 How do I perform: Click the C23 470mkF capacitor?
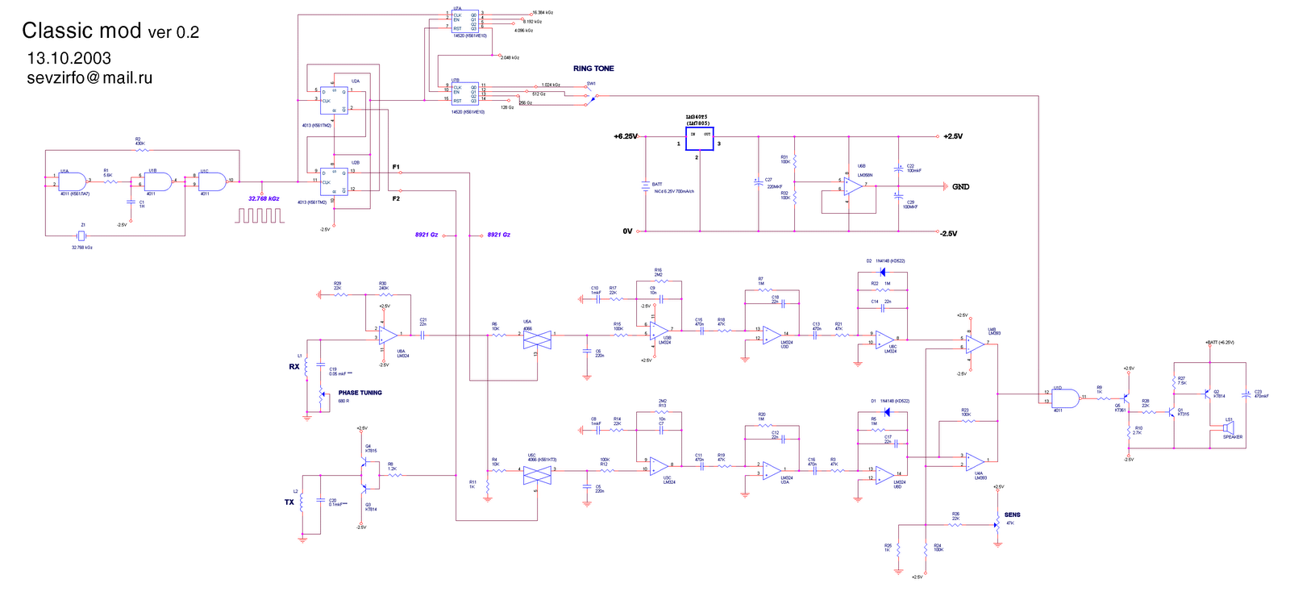1246,395
